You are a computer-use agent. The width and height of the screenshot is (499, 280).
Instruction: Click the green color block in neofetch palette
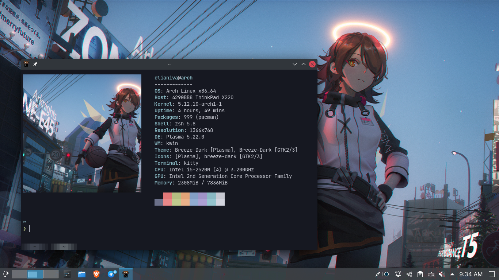coord(176,199)
